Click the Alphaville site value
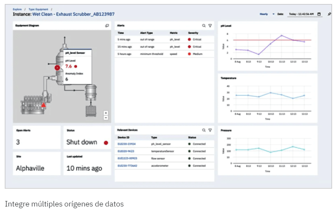The height and width of the screenshot is (212, 336). tap(30, 168)
